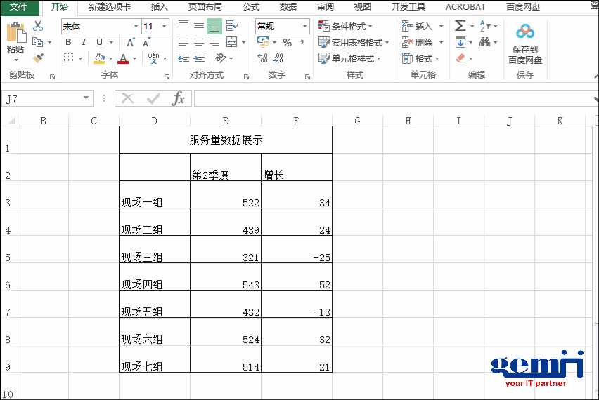
Task: Apply comma style format
Action: [x=302, y=42]
